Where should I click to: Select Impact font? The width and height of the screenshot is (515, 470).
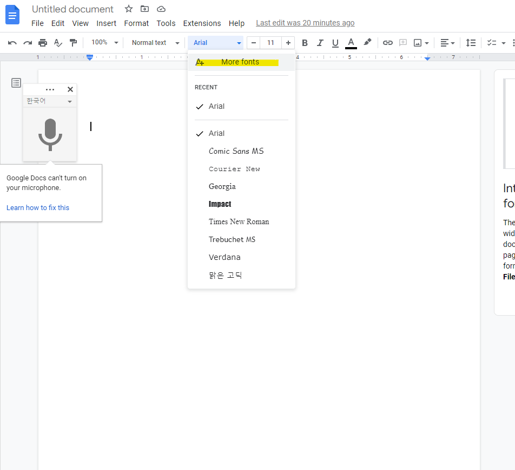coord(241,204)
